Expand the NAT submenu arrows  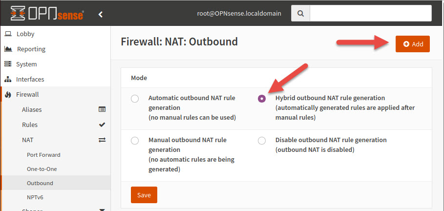[102, 140]
